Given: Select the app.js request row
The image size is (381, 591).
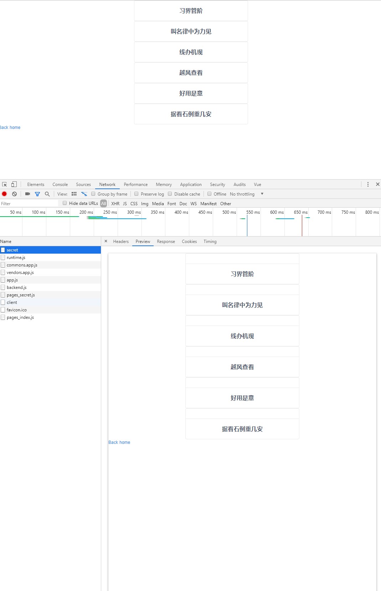Looking at the screenshot, I should point(50,280).
